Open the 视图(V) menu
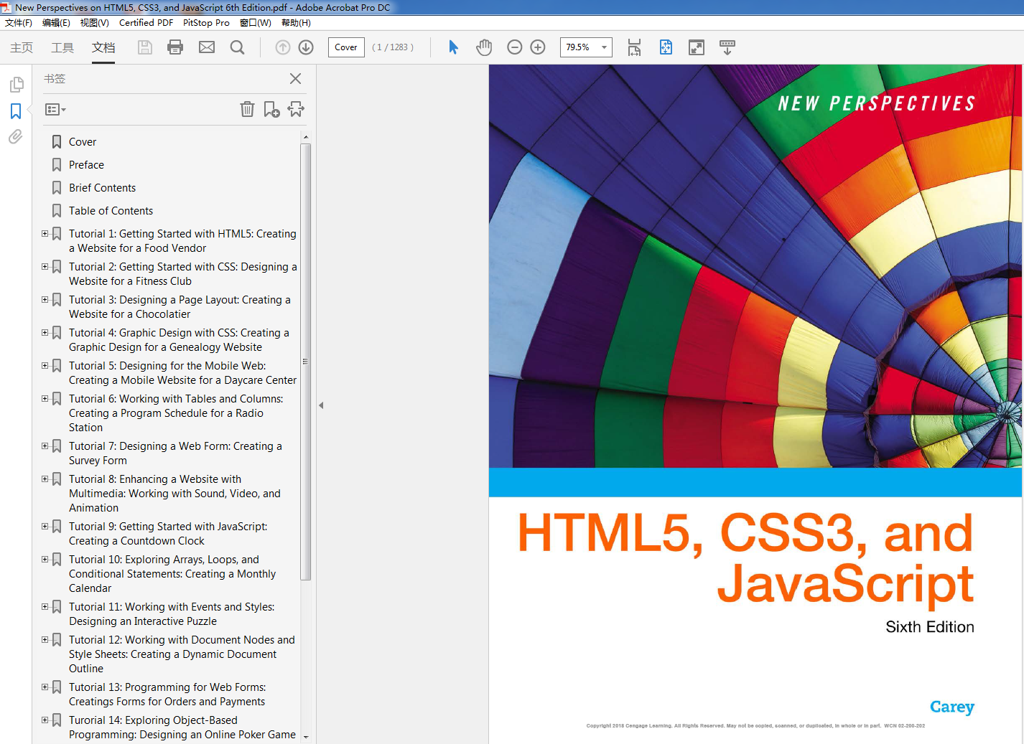1024x744 pixels. point(94,23)
